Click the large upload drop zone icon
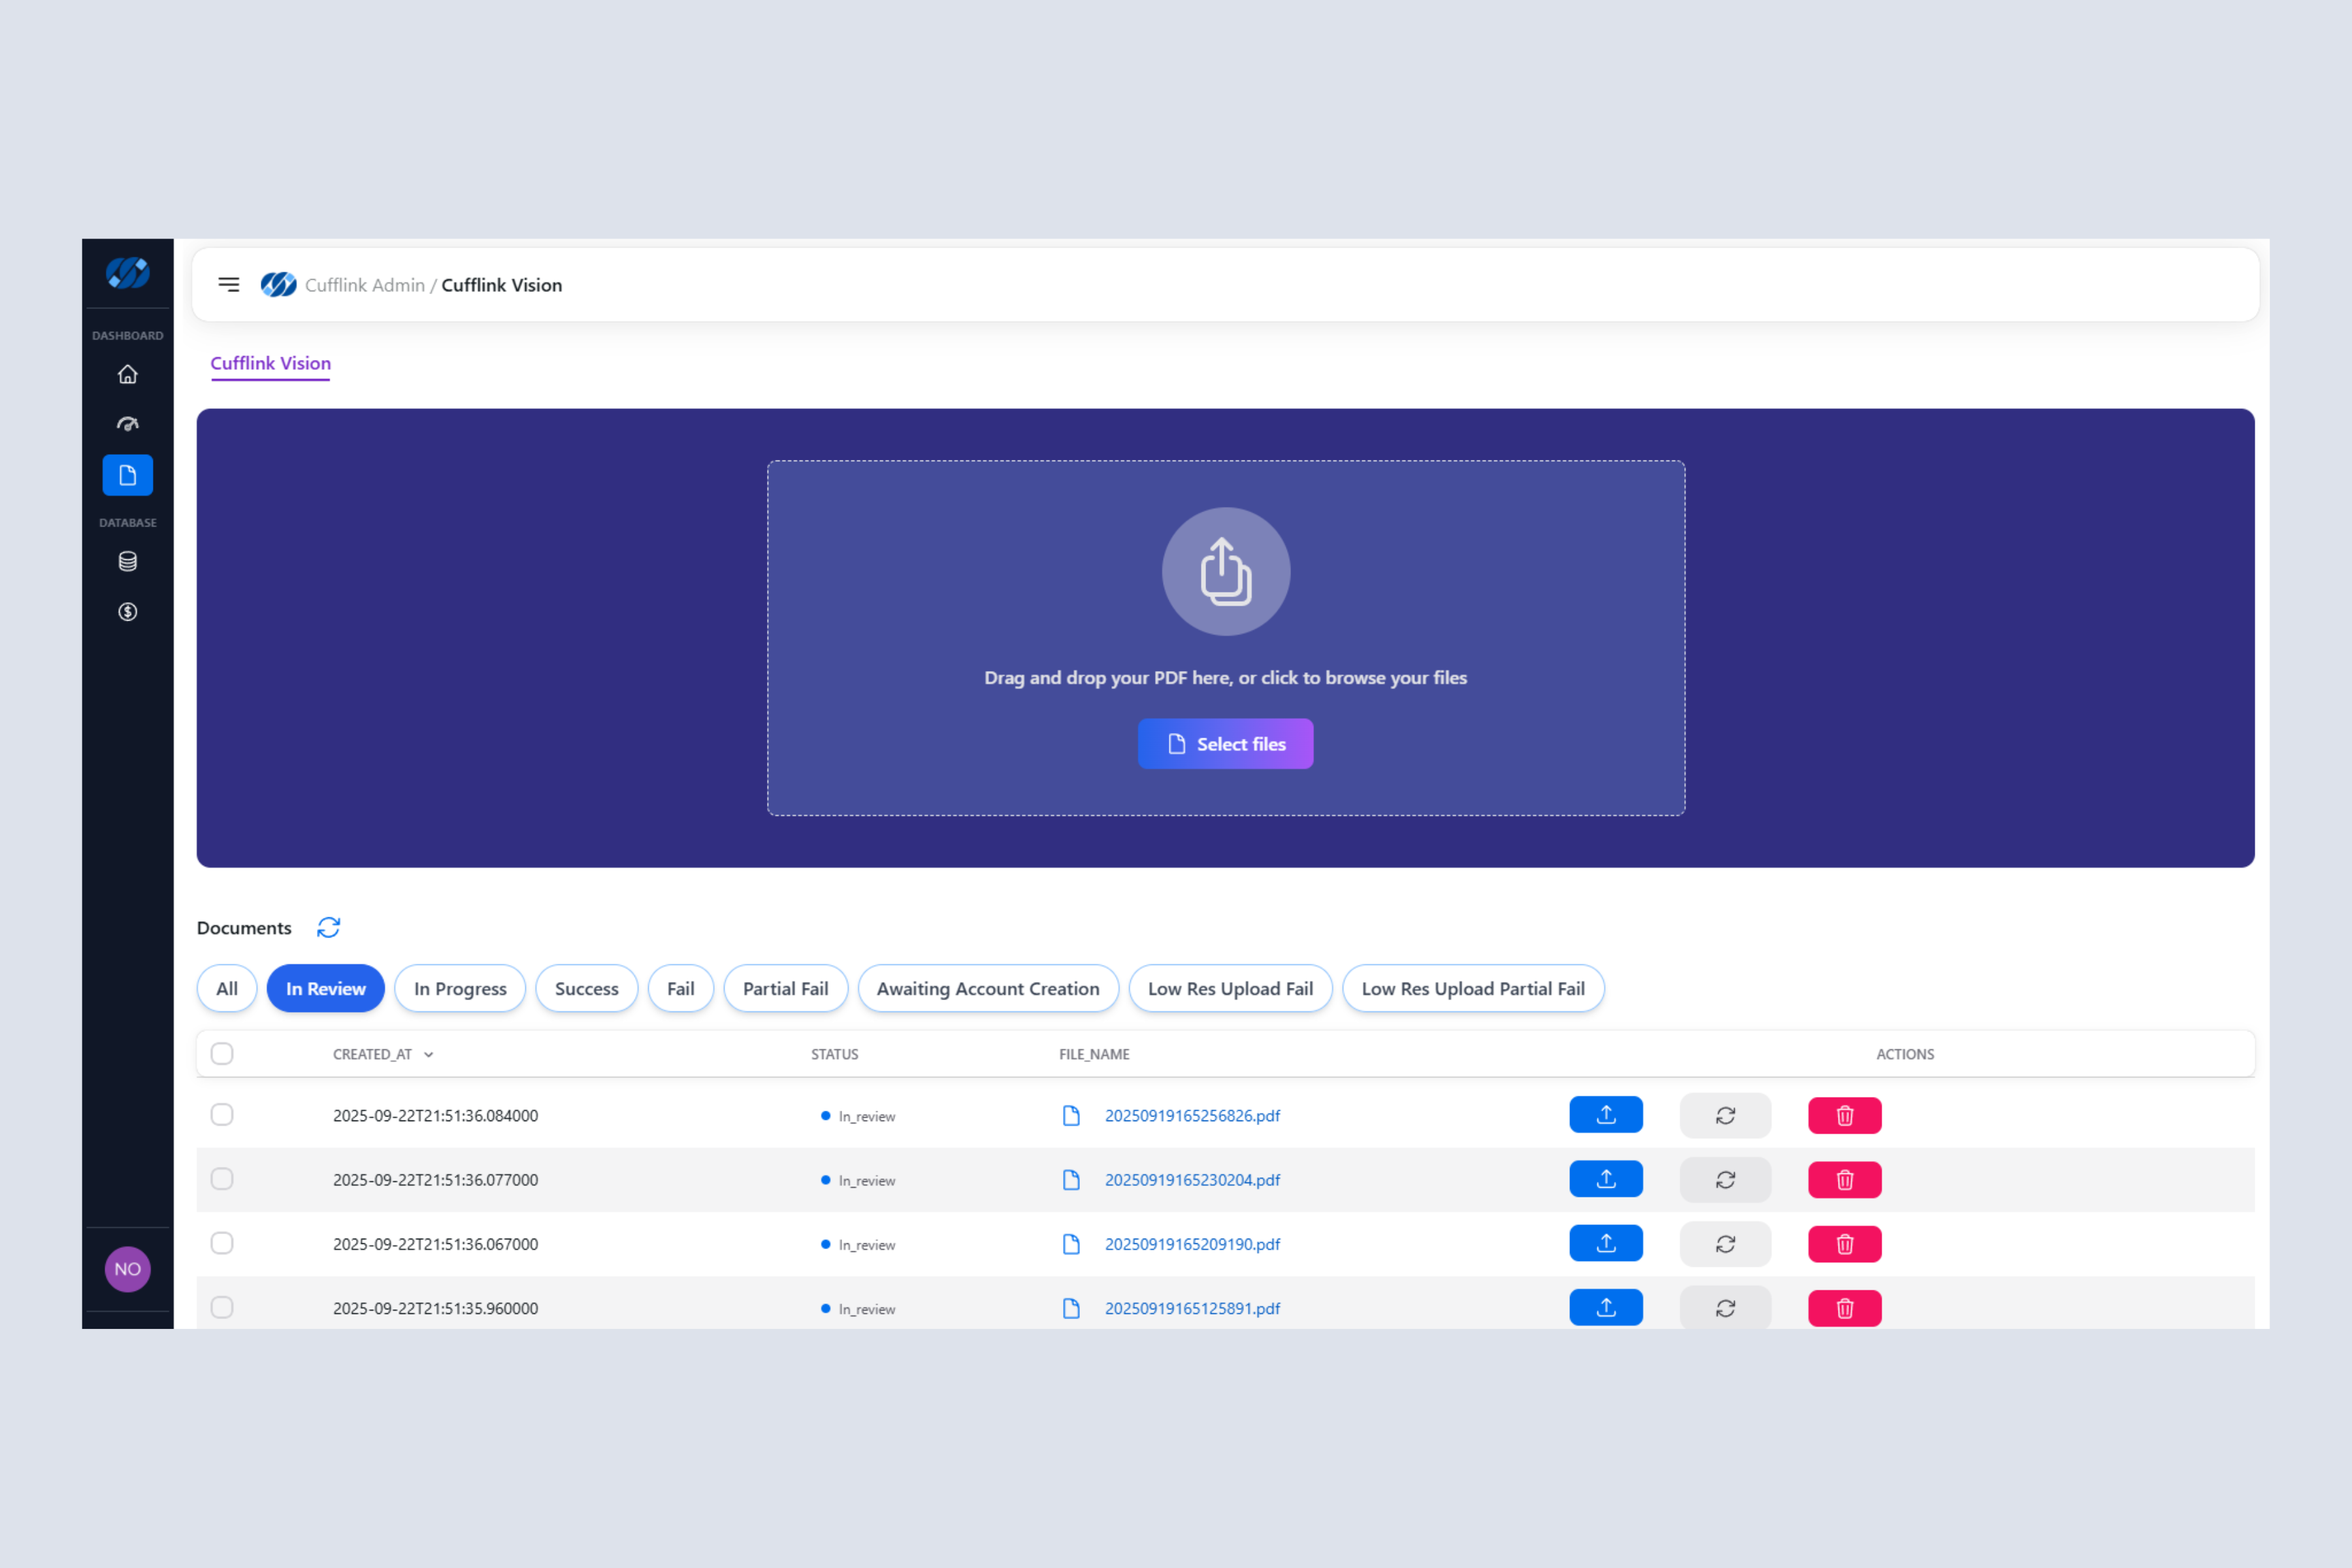Screen dimensions: 2352x1568 click(1225, 572)
